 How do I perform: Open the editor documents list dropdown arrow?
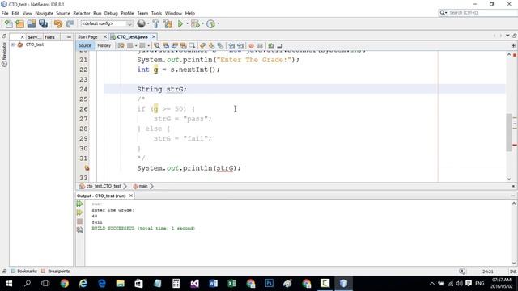(507, 36)
